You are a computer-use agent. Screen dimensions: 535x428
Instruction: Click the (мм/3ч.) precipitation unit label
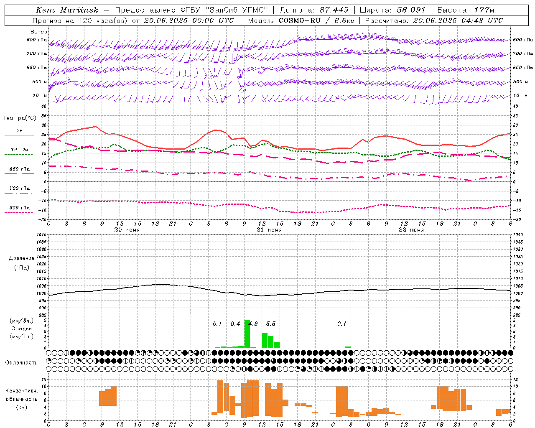tap(22, 321)
